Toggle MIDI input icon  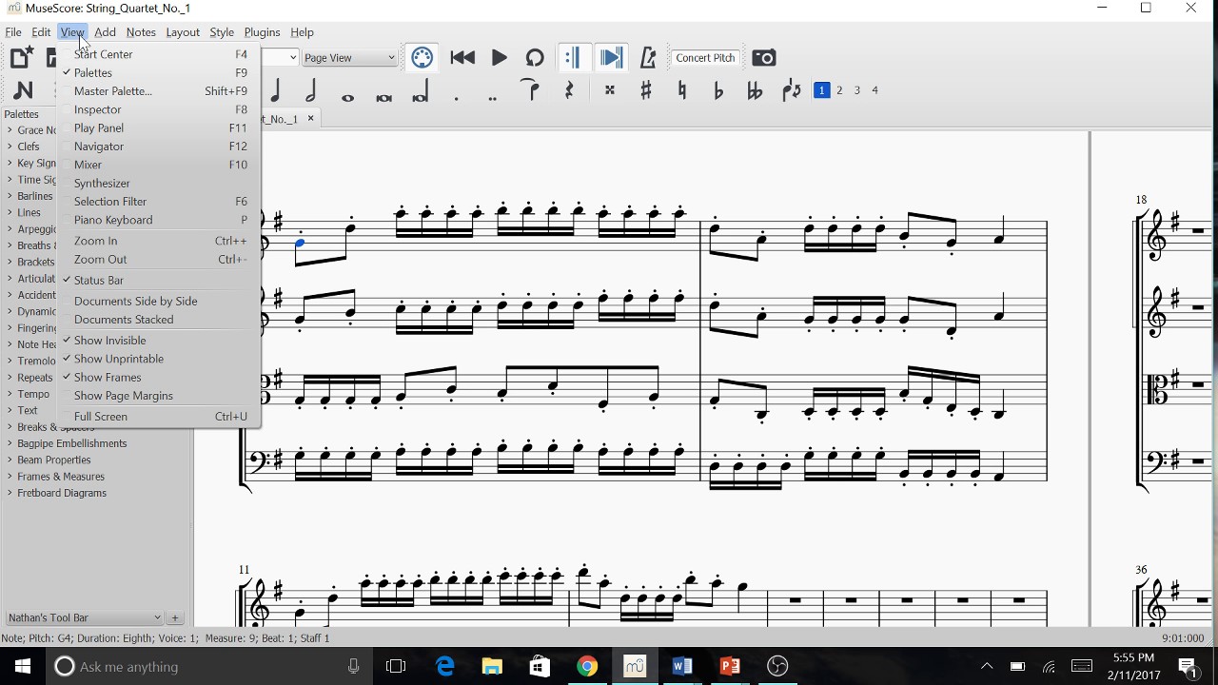pos(422,58)
